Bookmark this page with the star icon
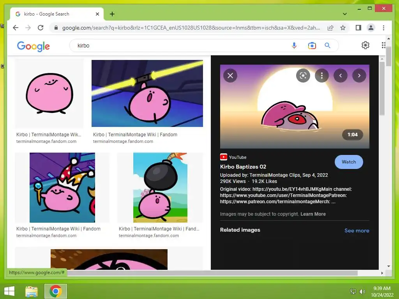The width and height of the screenshot is (399, 299). (343, 28)
